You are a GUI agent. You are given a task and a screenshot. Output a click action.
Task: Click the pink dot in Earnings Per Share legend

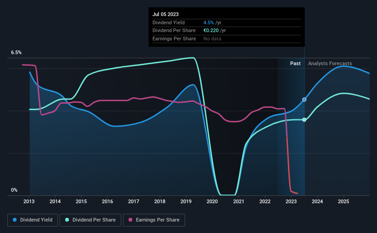click(x=130, y=220)
